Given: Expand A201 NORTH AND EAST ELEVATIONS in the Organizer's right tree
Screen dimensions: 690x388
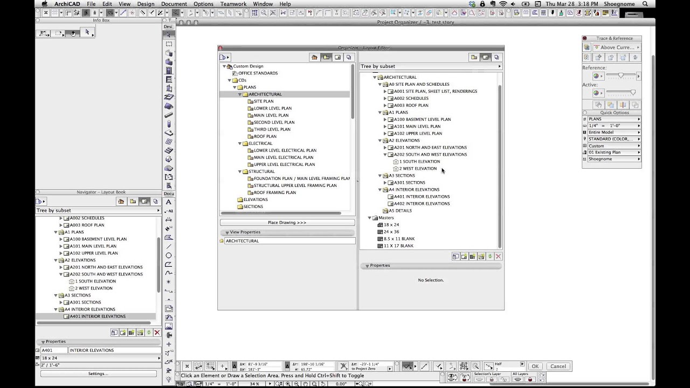Looking at the screenshot, I should pos(385,147).
